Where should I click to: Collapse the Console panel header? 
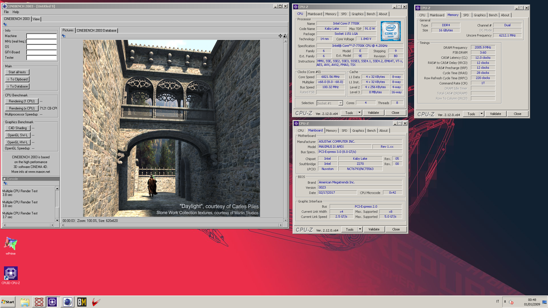click(x=4, y=179)
